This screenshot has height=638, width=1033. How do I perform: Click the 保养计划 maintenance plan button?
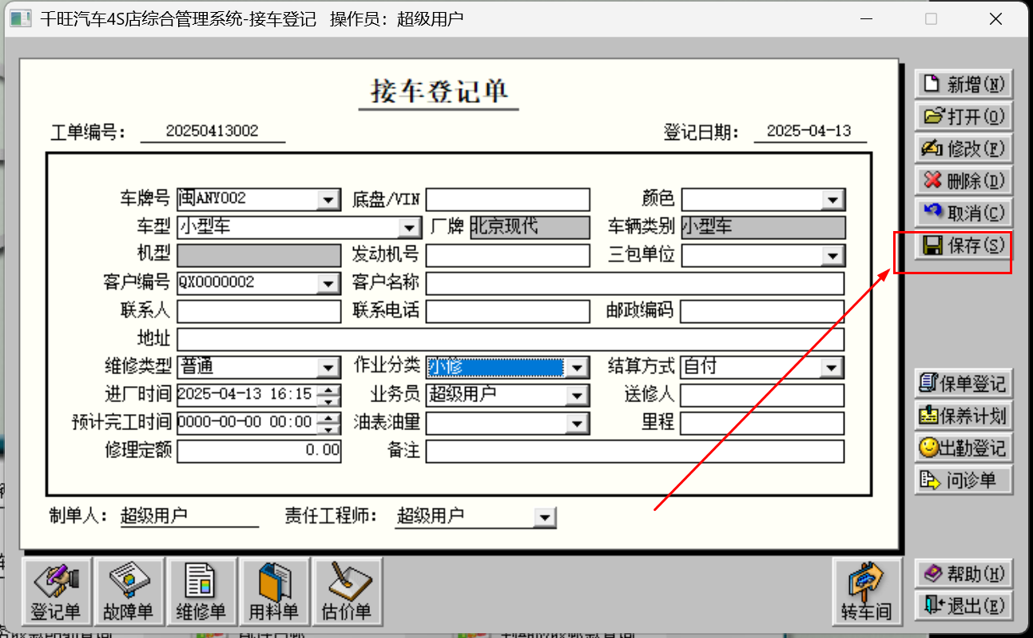[x=963, y=416]
